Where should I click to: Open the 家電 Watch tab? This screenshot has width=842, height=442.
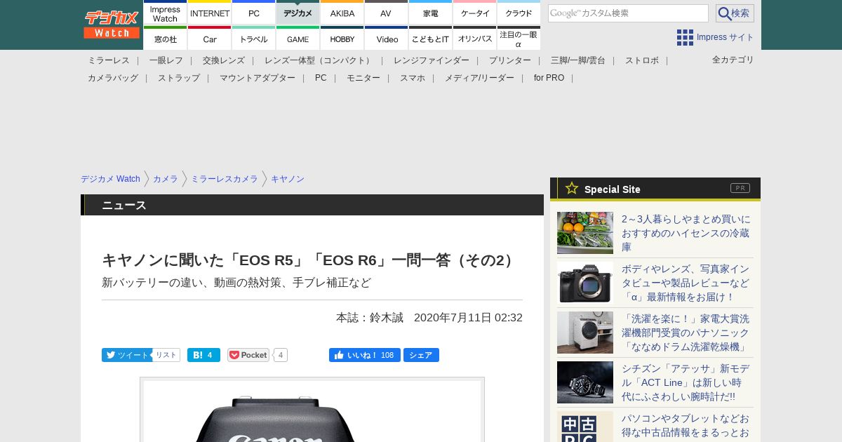pos(431,13)
